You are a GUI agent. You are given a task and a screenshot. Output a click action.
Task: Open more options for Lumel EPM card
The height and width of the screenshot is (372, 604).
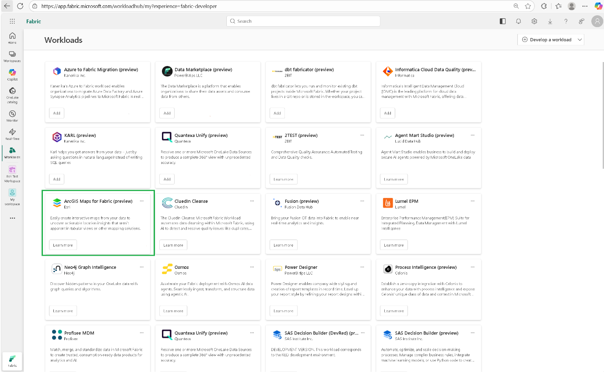(x=472, y=201)
